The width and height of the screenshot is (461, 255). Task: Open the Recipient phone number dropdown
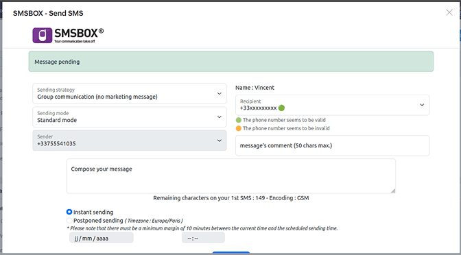[332, 105]
